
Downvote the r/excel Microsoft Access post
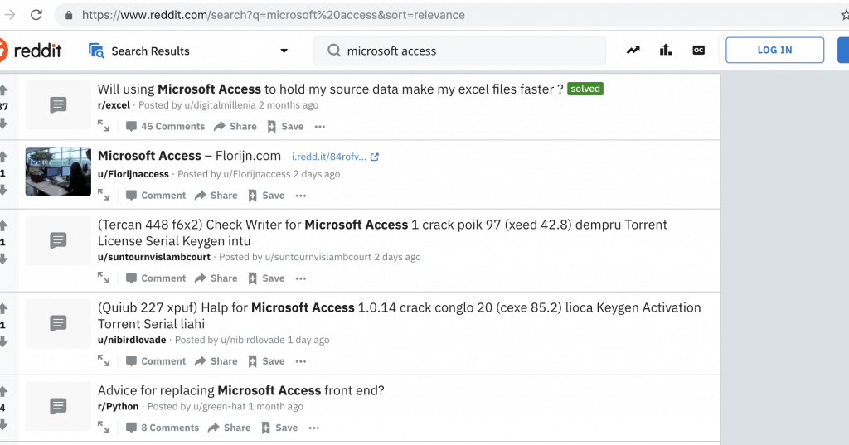click(x=3, y=123)
